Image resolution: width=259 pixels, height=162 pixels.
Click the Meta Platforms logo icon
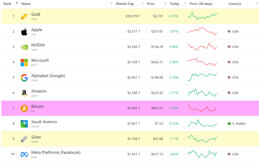(x=24, y=154)
